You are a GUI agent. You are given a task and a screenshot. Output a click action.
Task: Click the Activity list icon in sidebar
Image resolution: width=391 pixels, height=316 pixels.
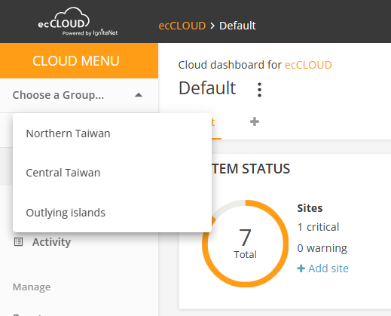(18, 242)
